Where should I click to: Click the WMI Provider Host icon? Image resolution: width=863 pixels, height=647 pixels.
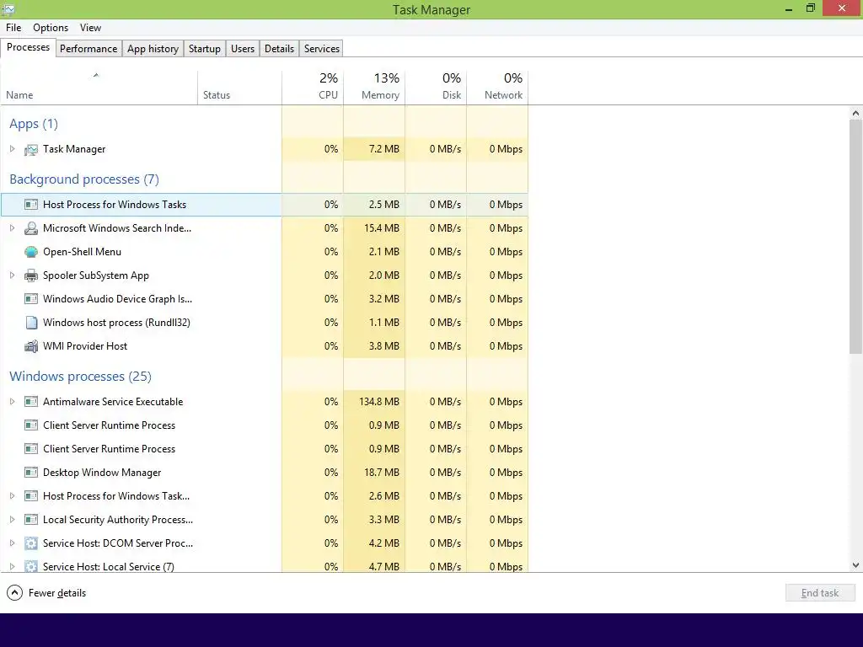[31, 346]
